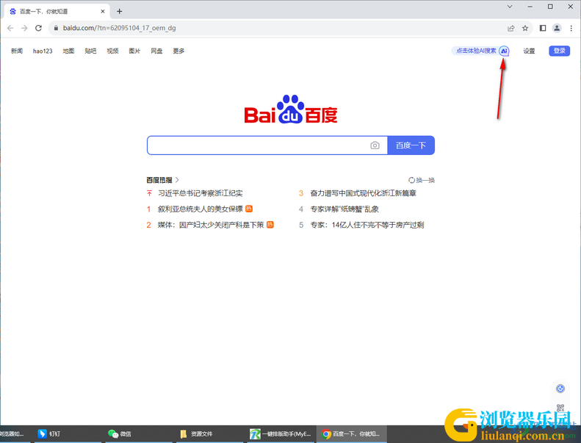Click the padlock site info icon
This screenshot has width=581, height=443.
tap(56, 28)
